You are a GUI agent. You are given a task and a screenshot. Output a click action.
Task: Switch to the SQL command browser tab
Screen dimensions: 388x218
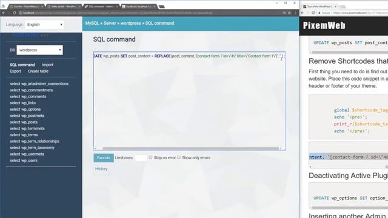click(x=101, y=7)
